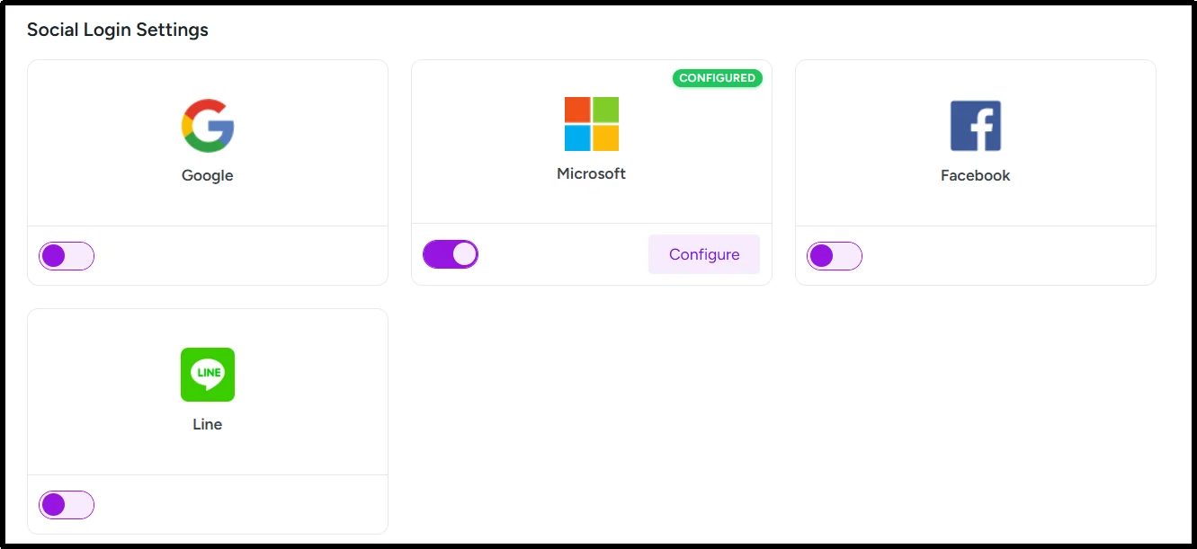The height and width of the screenshot is (549, 1197).
Task: Enable the Google login toggle
Action: [66, 255]
